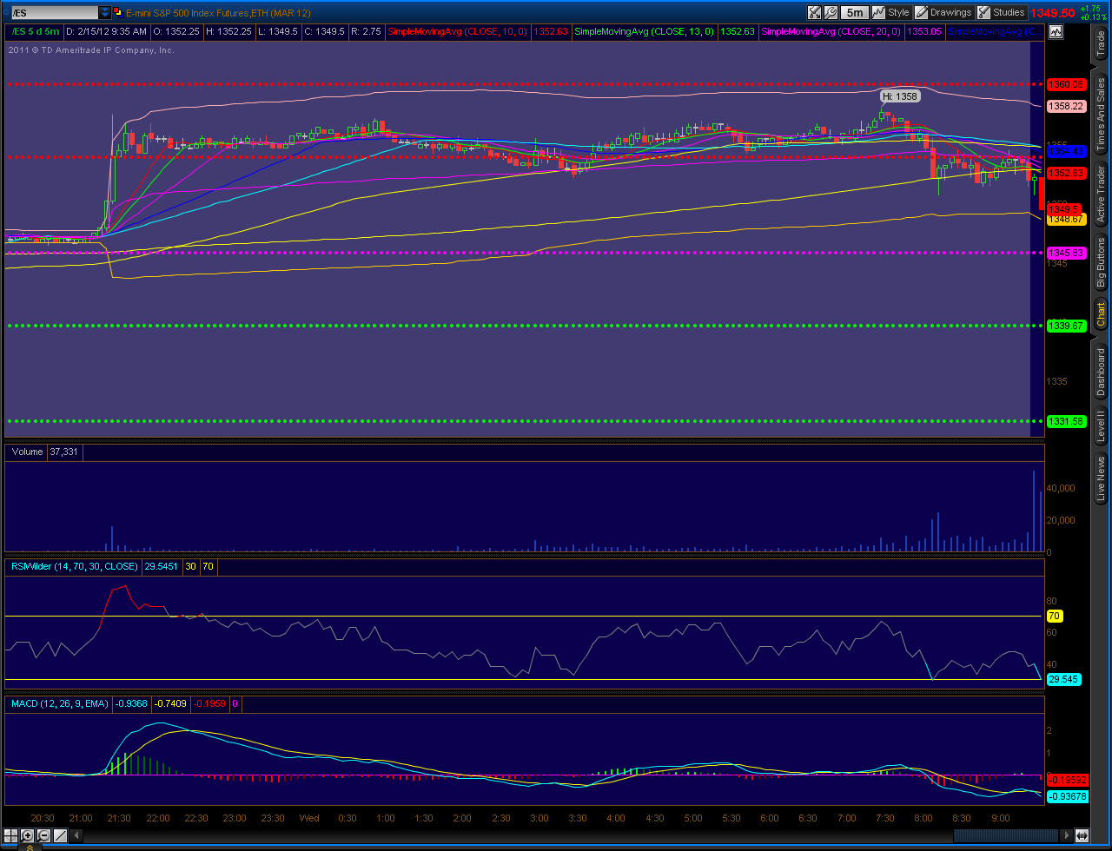Click the E-mini S&P 500 Index Futures title
Screen dimensions: 1112x851
(x=218, y=13)
